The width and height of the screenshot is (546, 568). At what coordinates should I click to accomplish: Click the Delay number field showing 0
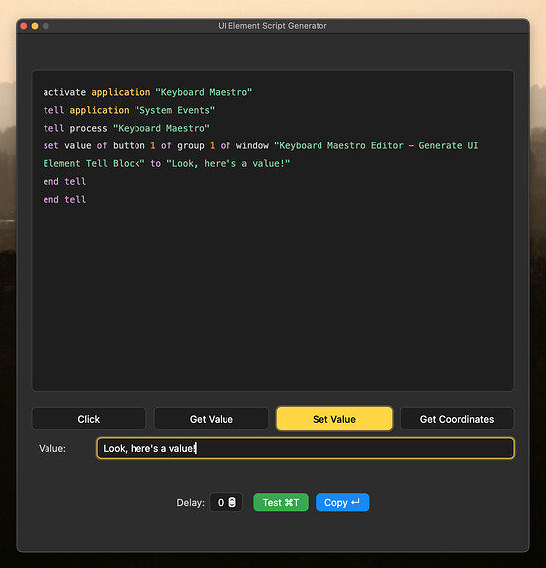pos(226,502)
